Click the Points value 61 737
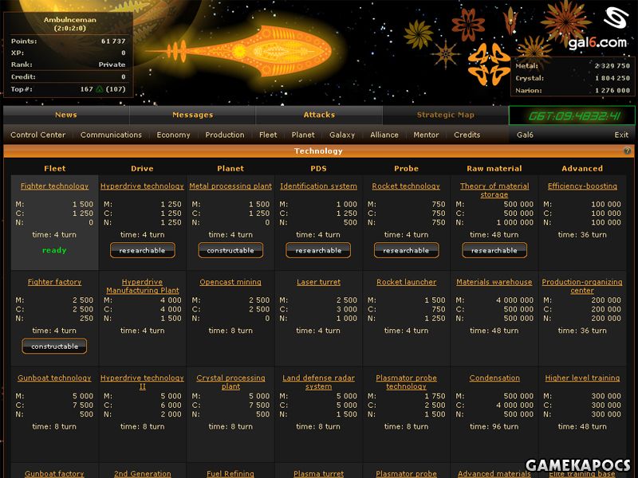 tap(113, 41)
